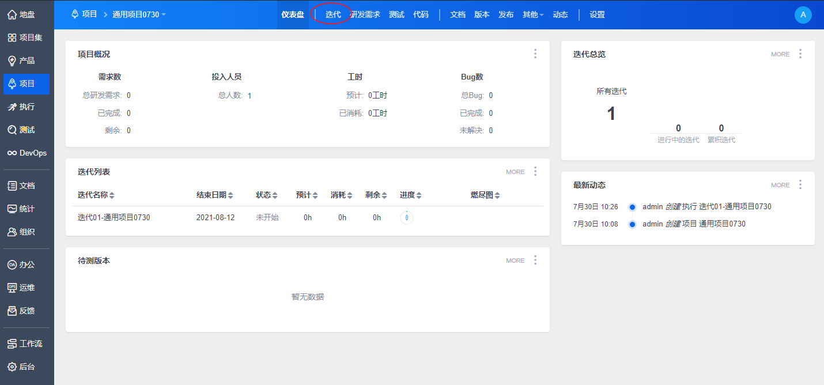
Task: Open 组织 people icon in sidebar
Action: (12, 232)
